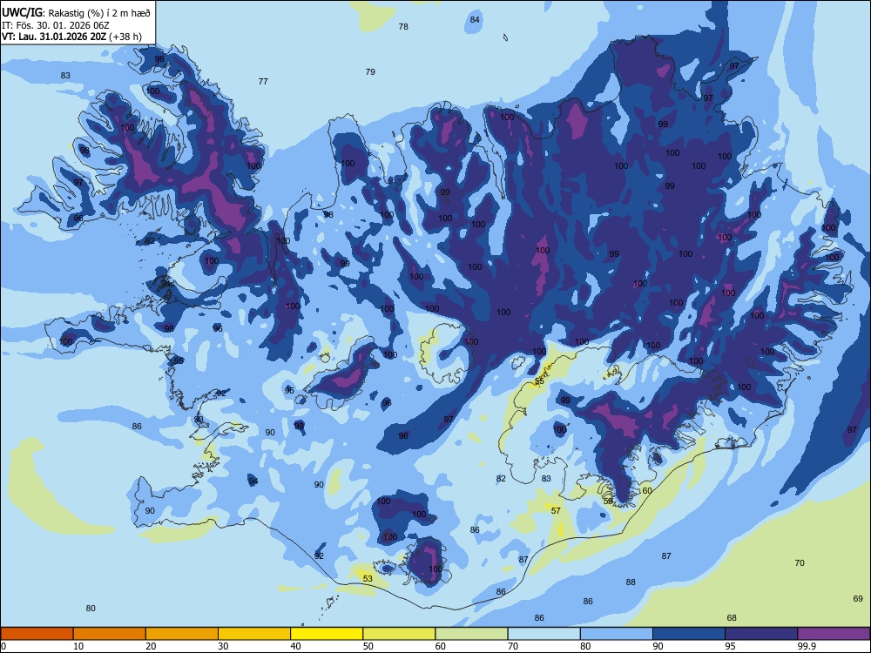This screenshot has height=653, width=871.
Task: Select the '68' value near the legend
Action: pos(733,618)
